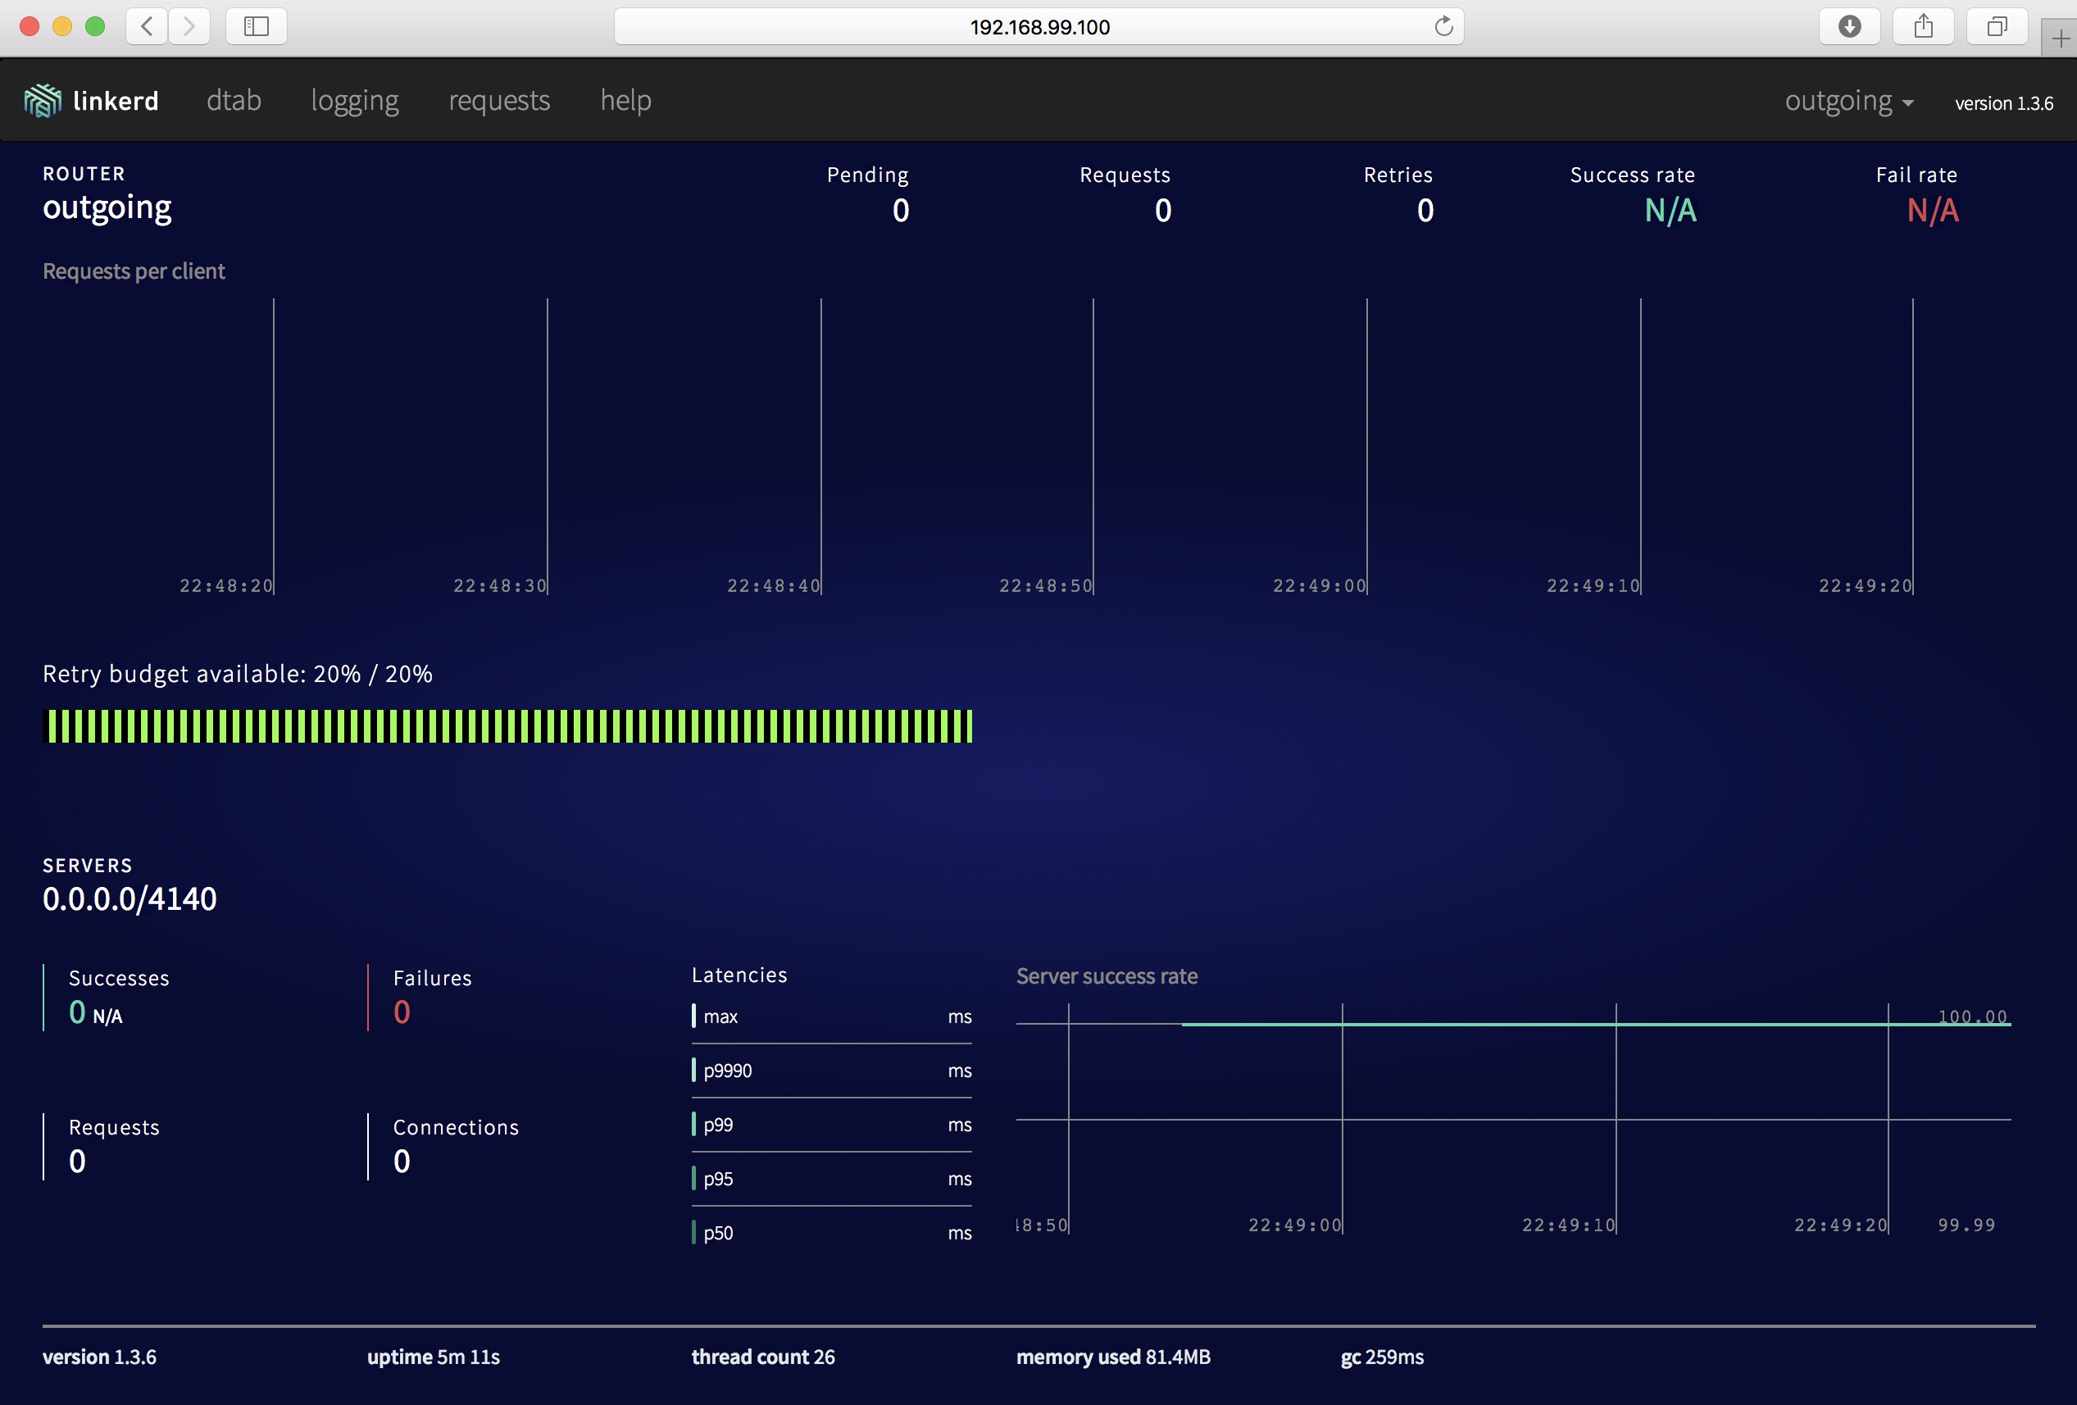Image resolution: width=2077 pixels, height=1405 pixels.
Task: Click the outgoing router heading
Action: click(107, 207)
